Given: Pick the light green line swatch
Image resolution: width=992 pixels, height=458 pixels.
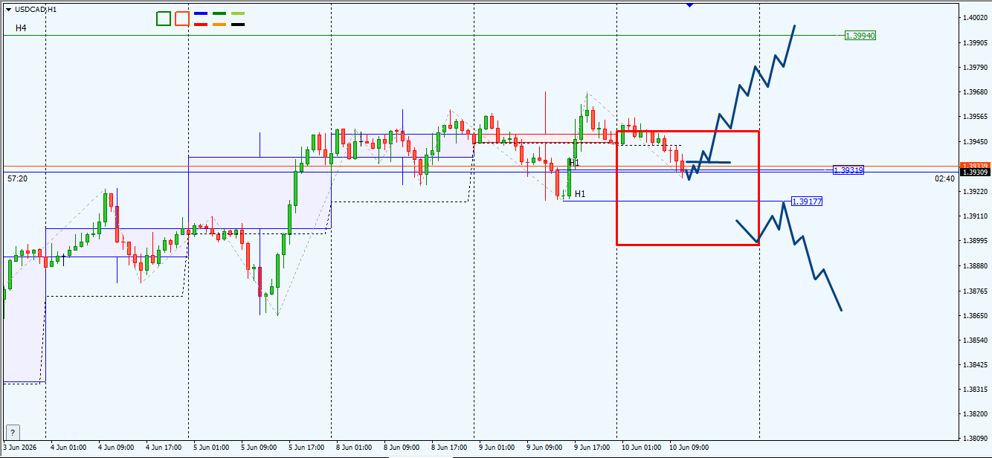Looking at the screenshot, I should pyautogui.click(x=238, y=13).
